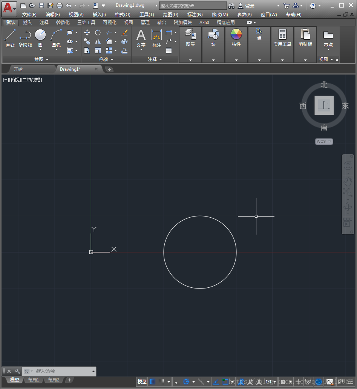Click the Undo arrow icon
This screenshot has width=357, height=389.
[x=69, y=5]
